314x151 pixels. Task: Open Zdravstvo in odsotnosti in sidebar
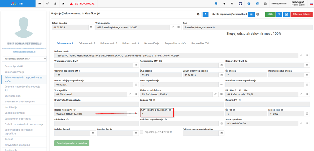18,119
